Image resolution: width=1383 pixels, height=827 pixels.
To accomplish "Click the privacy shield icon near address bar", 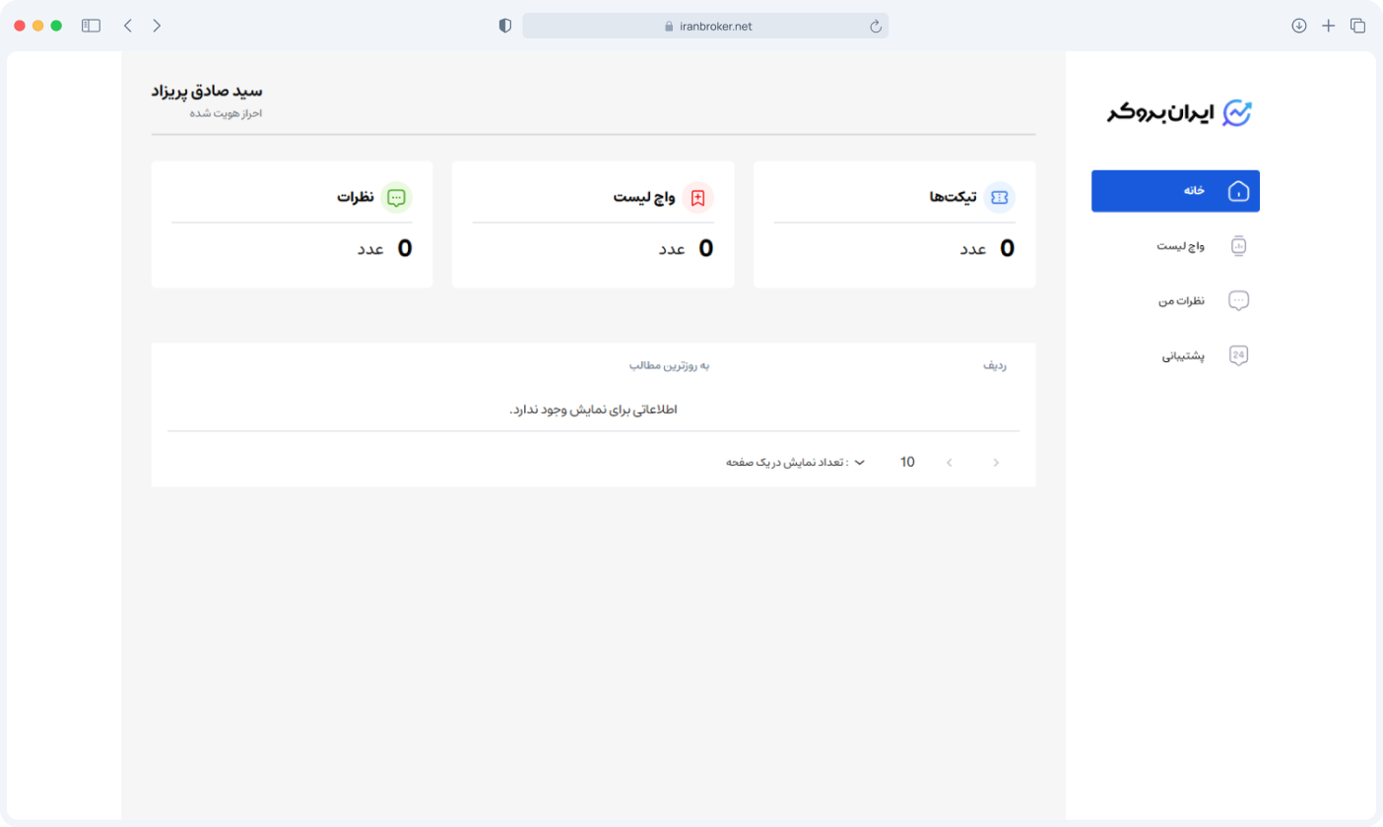I will tap(505, 27).
